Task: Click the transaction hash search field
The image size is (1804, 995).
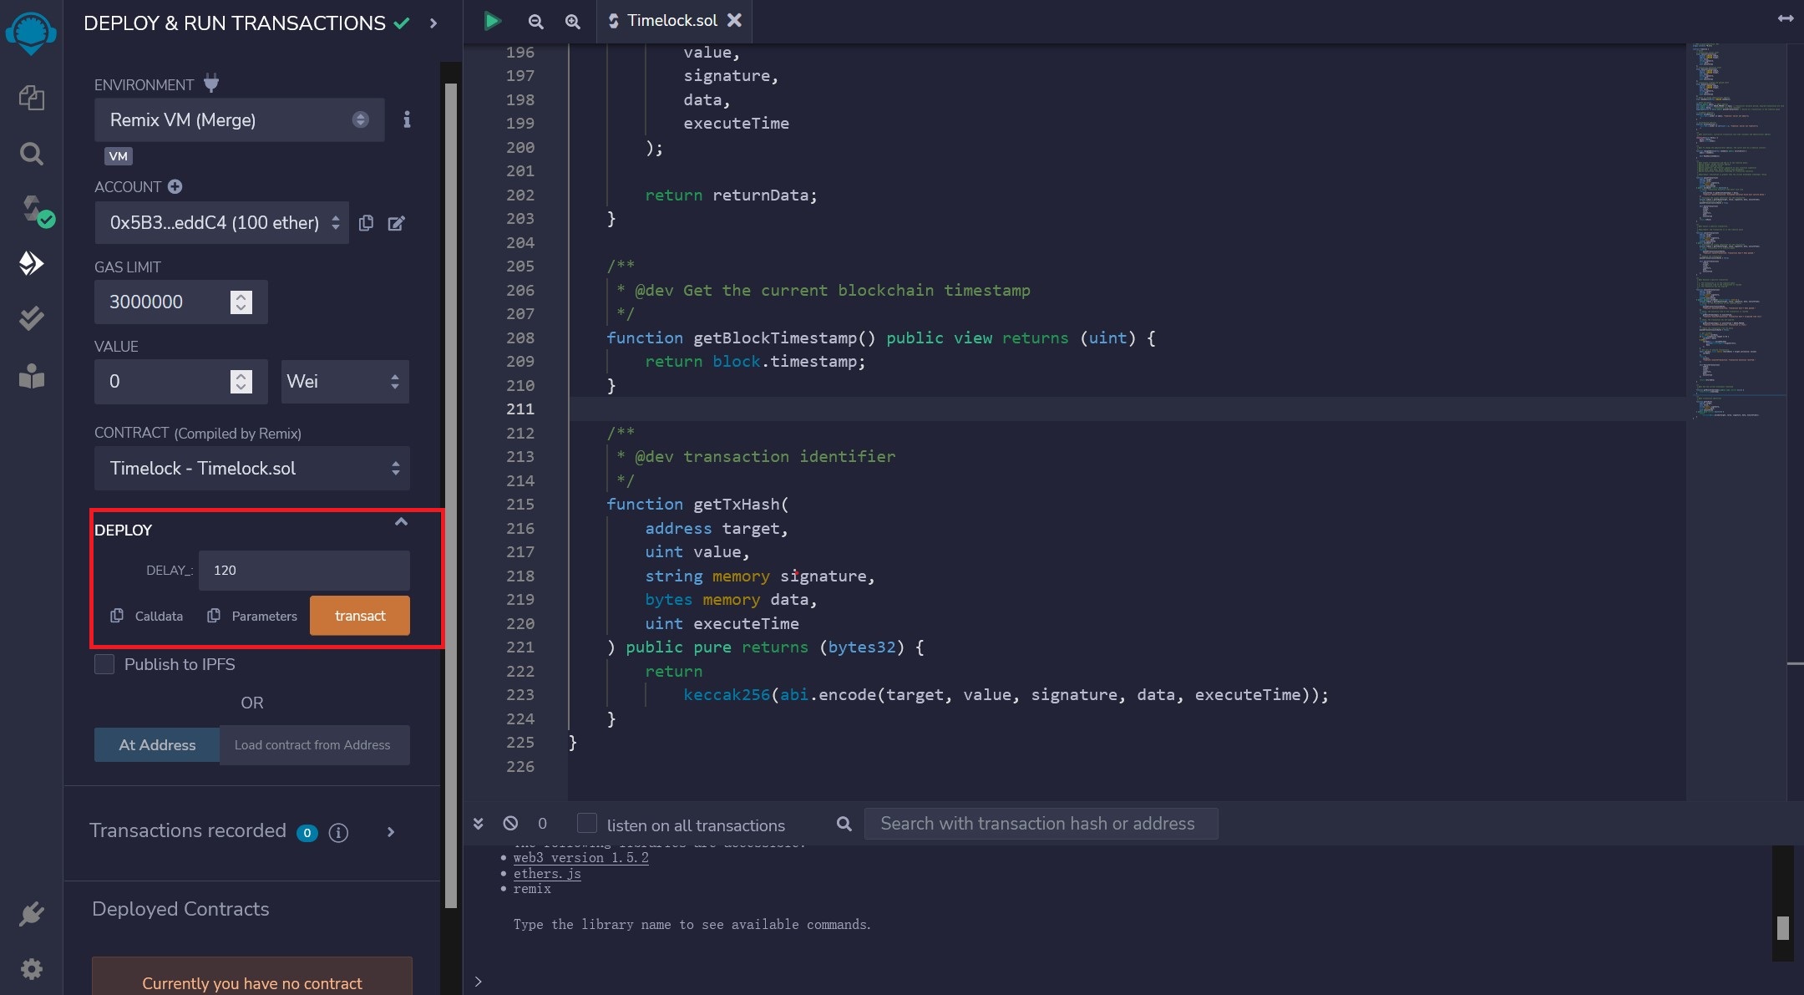Action: point(1041,824)
